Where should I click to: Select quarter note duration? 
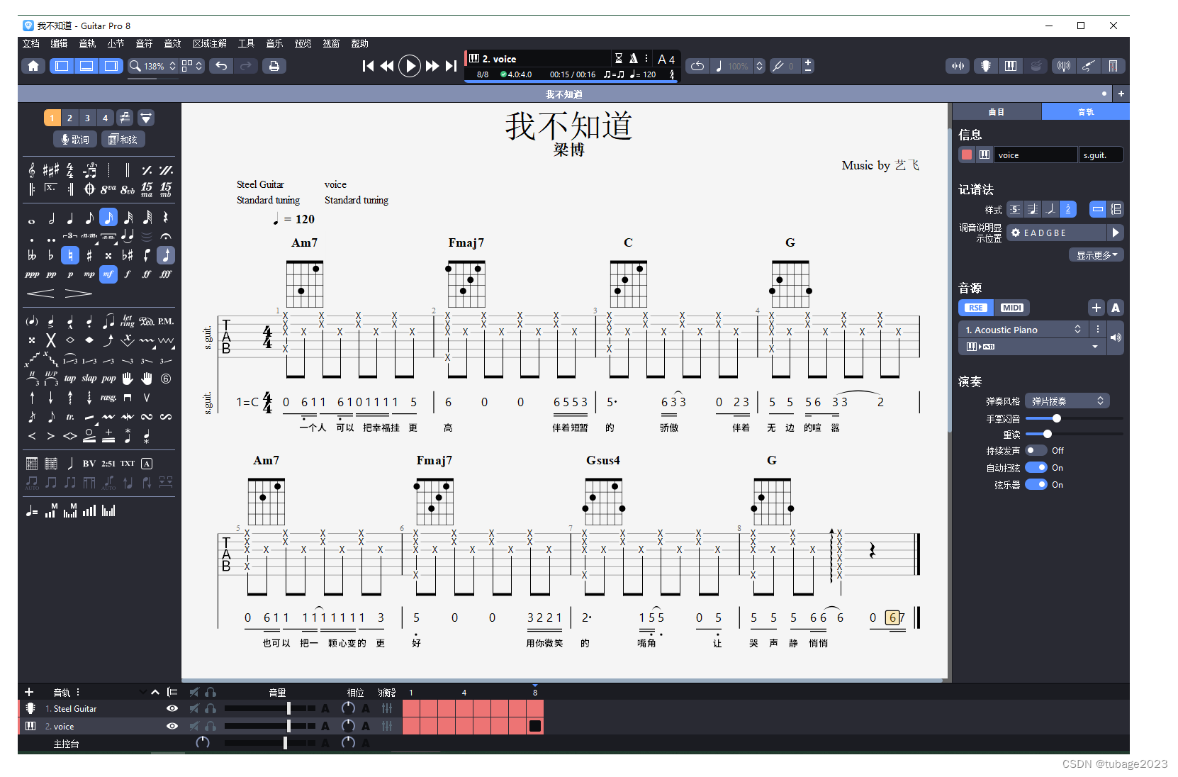pos(70,218)
